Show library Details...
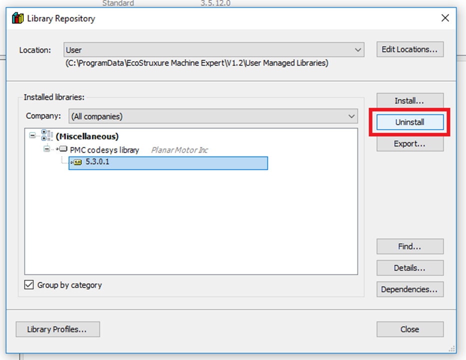Image resolution: width=466 pixels, height=360 pixels. pyautogui.click(x=409, y=268)
